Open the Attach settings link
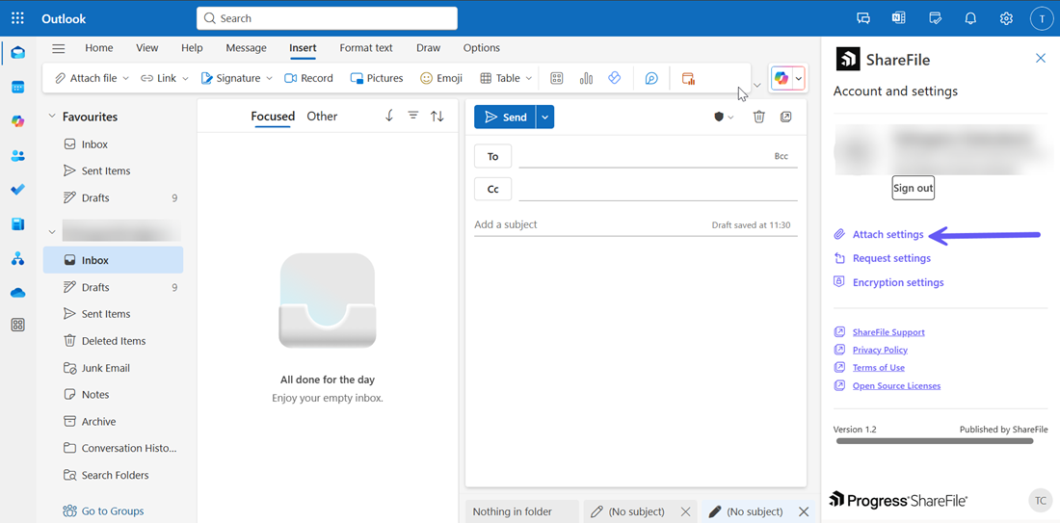Viewport: 1060px width, 523px height. [888, 234]
